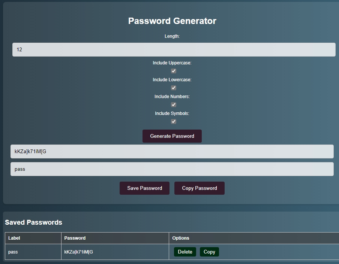Click the Password column header
Screen dimensions: 339x264
(x=115, y=238)
